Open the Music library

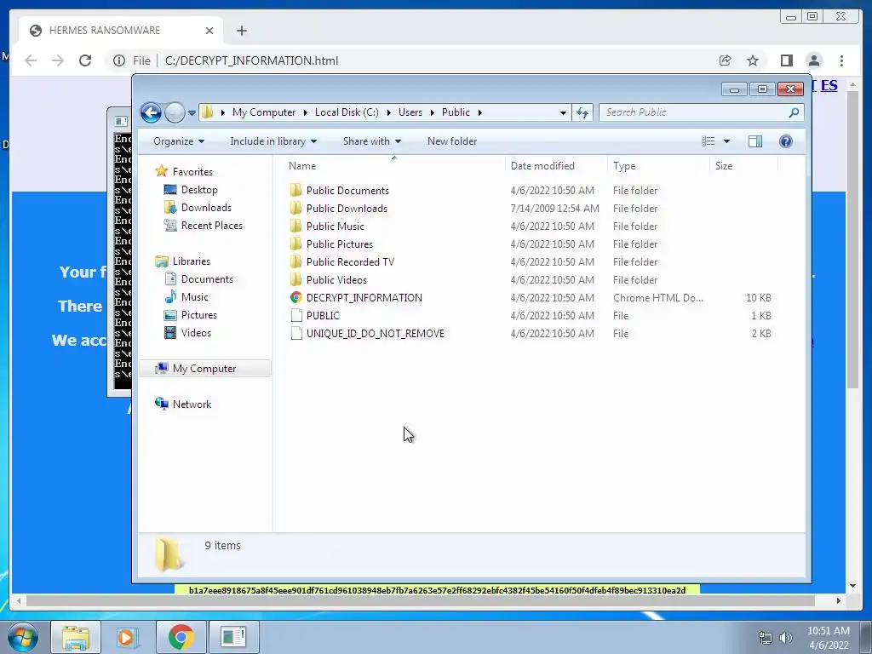pyautogui.click(x=195, y=297)
